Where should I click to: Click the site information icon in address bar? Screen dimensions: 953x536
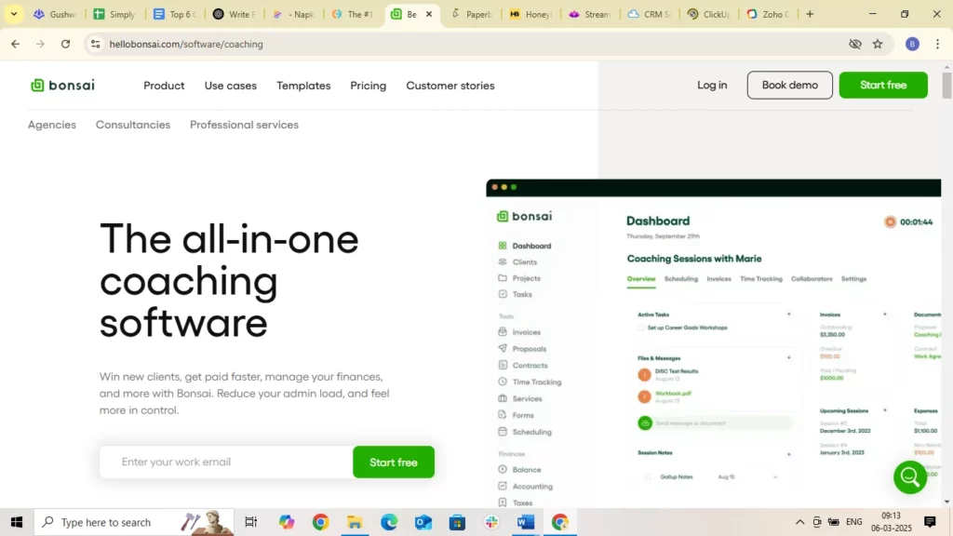(x=94, y=44)
